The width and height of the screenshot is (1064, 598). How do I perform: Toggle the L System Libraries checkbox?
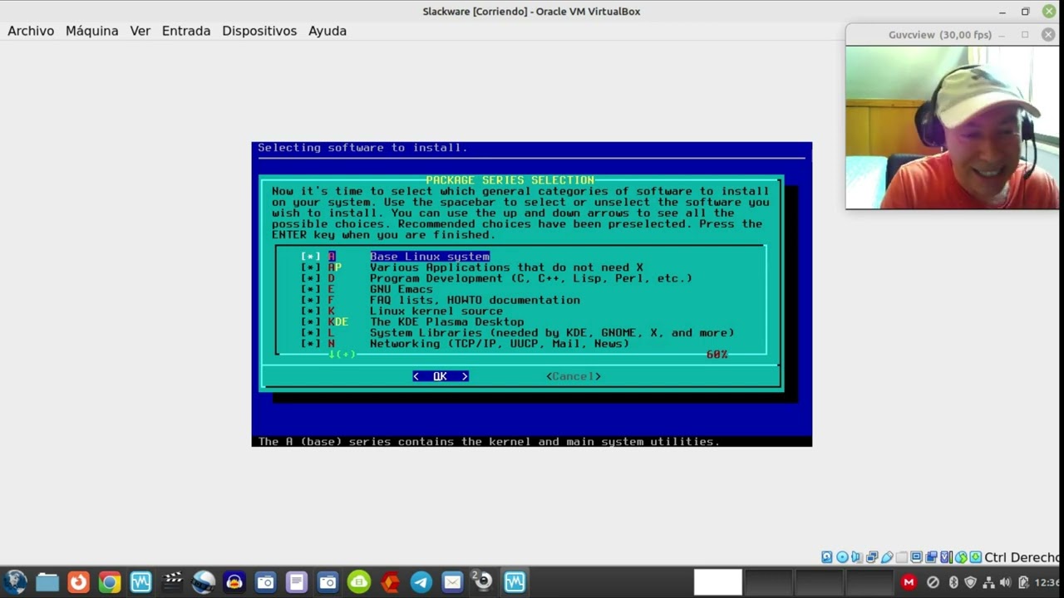pyautogui.click(x=310, y=332)
